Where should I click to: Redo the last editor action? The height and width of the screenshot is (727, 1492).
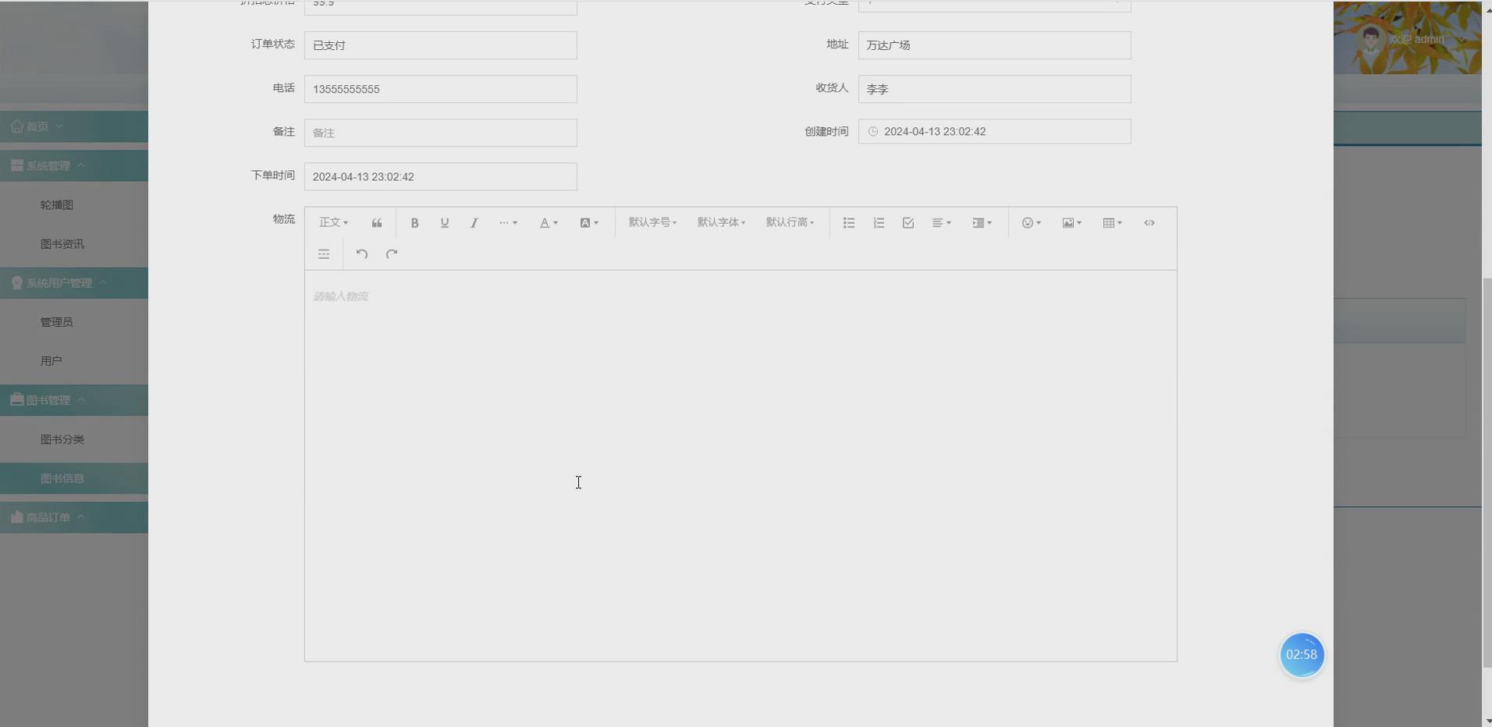[x=391, y=254]
